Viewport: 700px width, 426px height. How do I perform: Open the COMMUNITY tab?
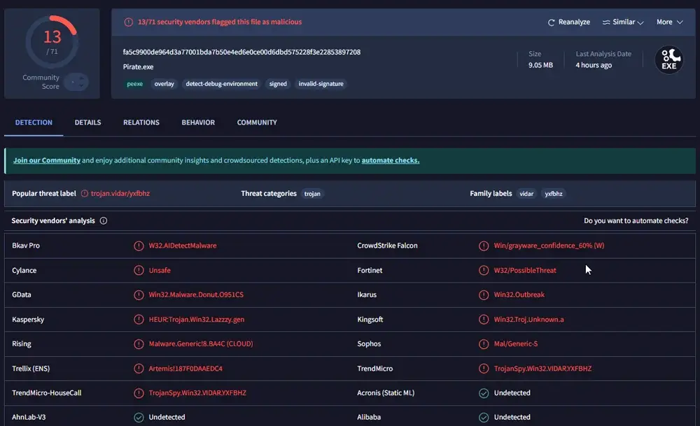coord(257,122)
